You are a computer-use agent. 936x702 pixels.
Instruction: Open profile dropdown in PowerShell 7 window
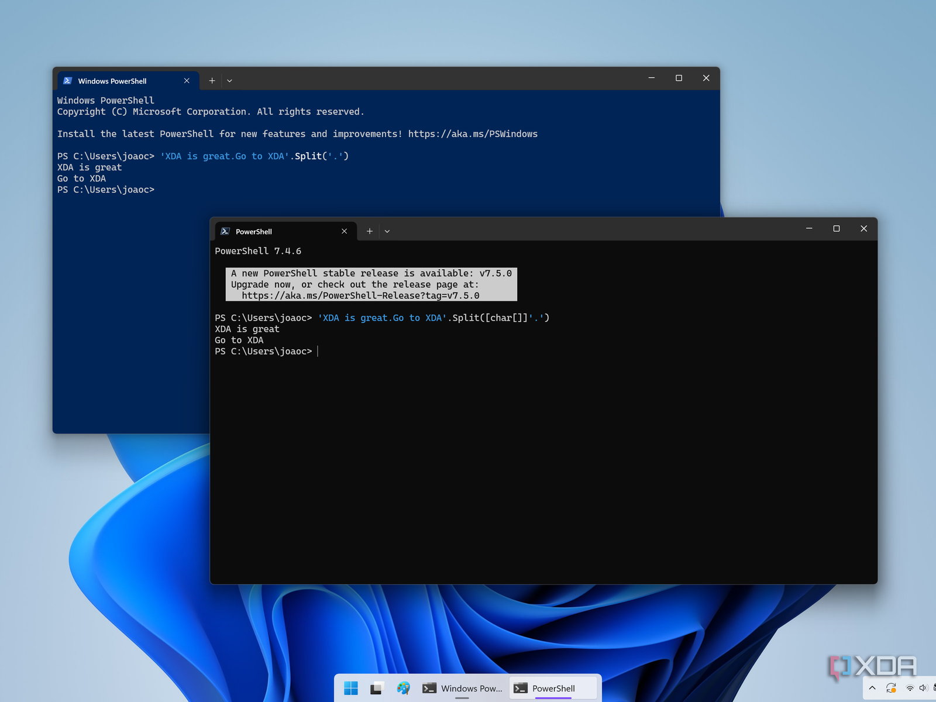point(387,232)
